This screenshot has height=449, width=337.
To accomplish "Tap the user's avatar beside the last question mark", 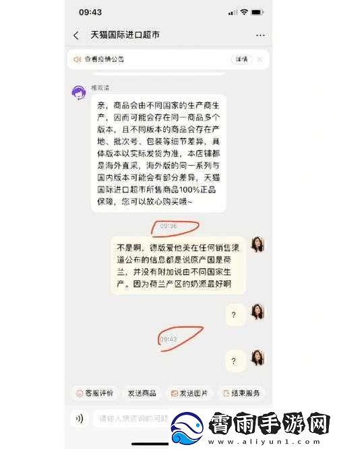I will coord(257,357).
